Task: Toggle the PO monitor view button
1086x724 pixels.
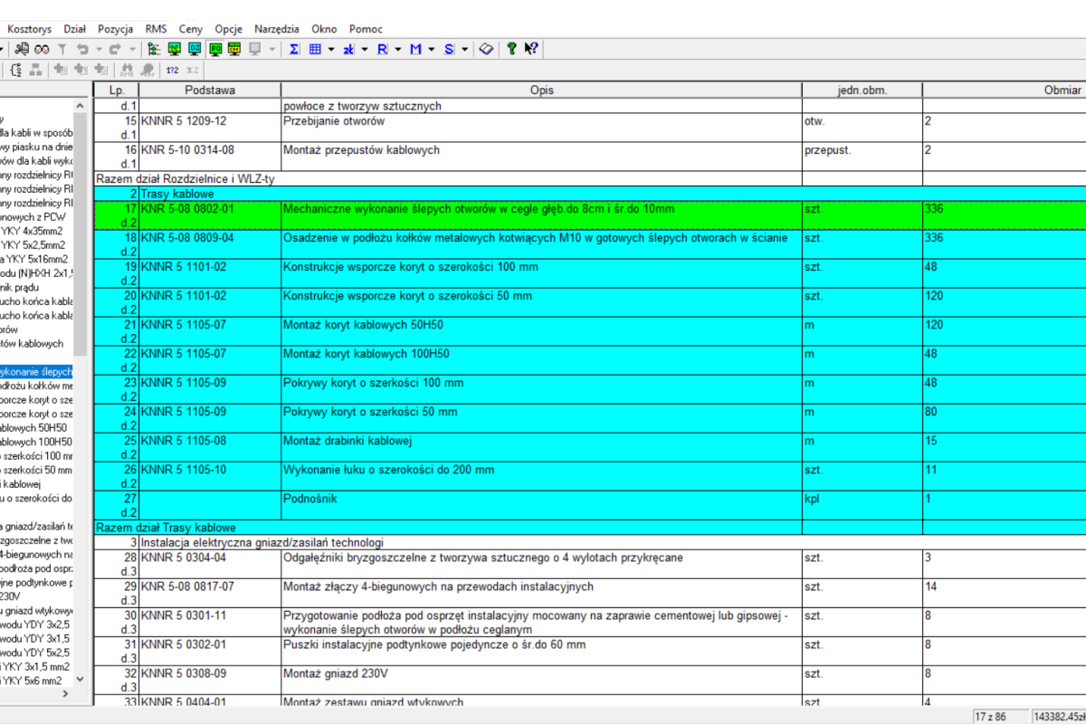Action: [x=214, y=49]
